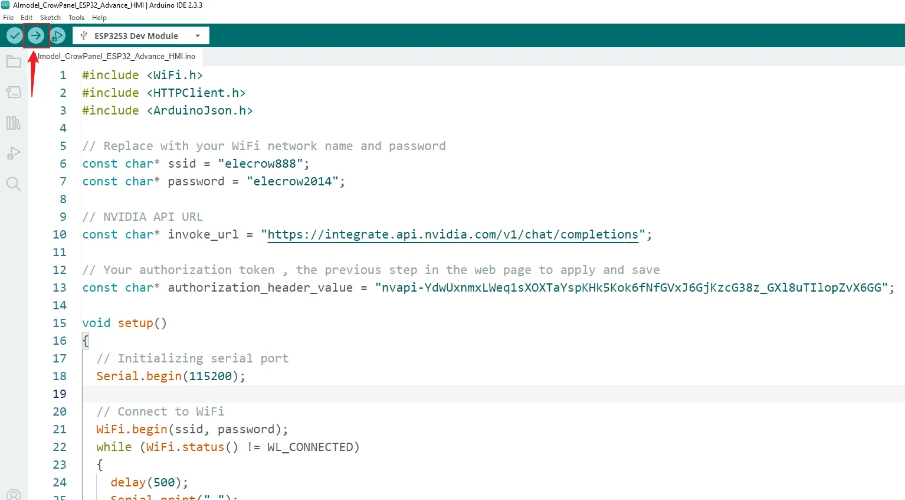
Task: Open the Sketchbook folder sidebar icon
Action: click(x=14, y=61)
